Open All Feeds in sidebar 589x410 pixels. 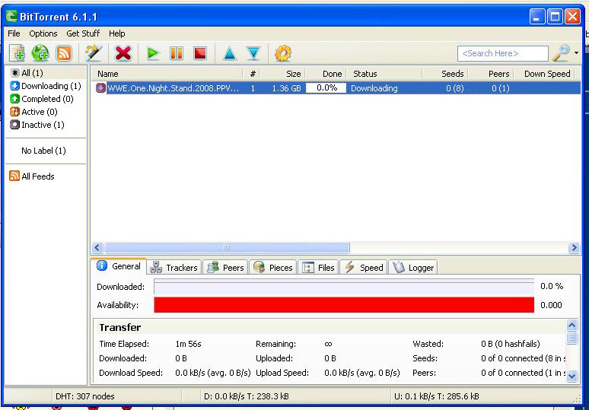pos(38,176)
